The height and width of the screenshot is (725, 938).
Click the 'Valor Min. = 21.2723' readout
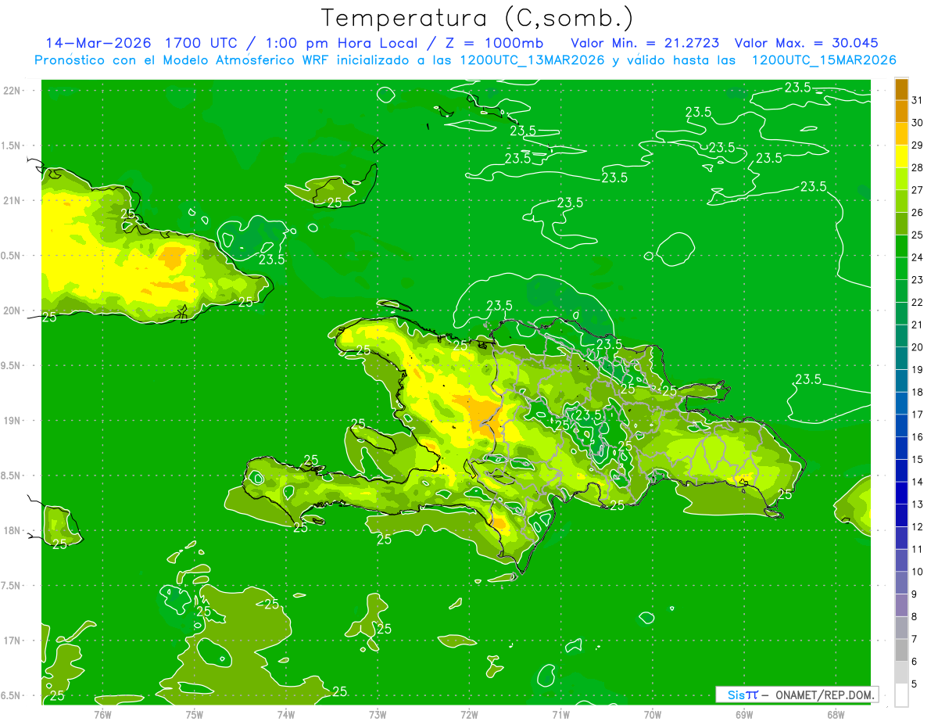point(645,43)
